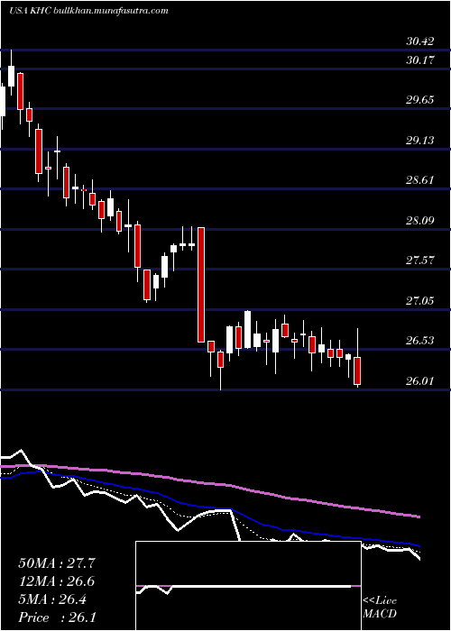Click the 27.05 price level label
451x631 pixels.
[420, 300]
